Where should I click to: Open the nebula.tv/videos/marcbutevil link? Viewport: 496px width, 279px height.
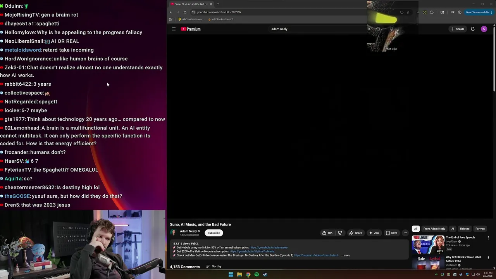pyautogui.click(x=316, y=255)
